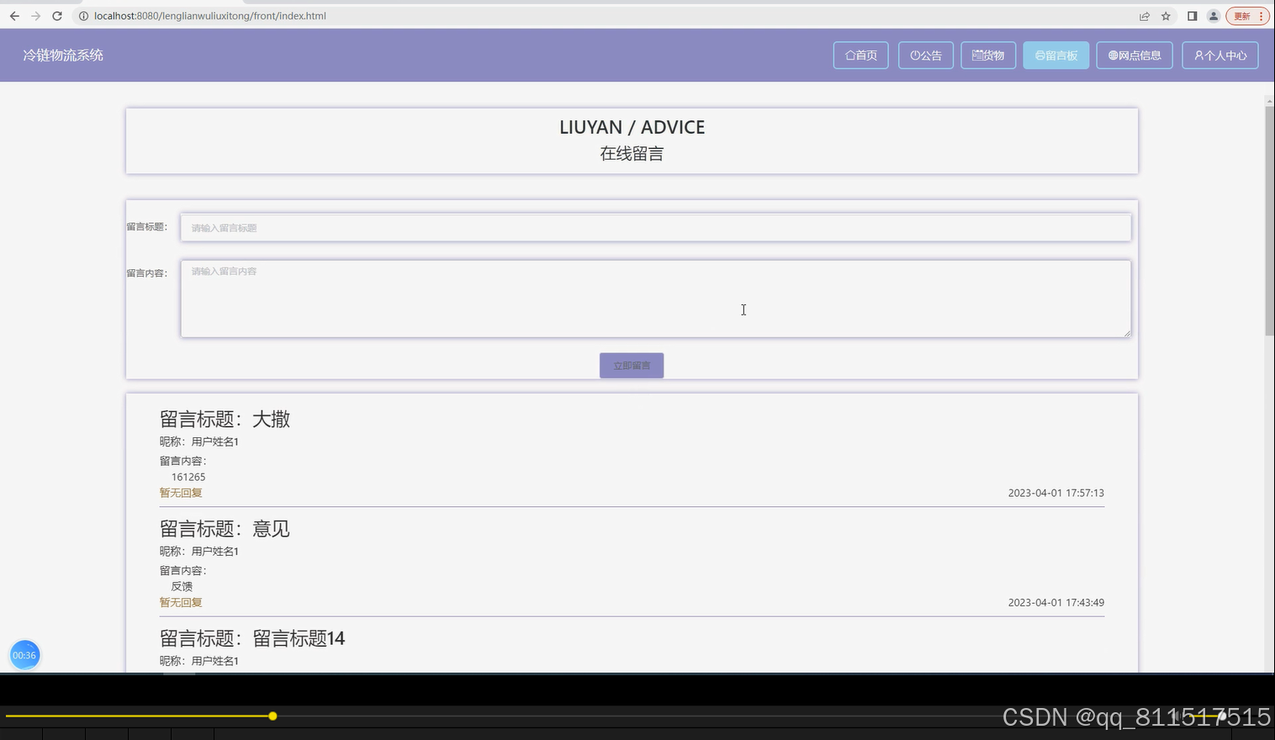Click the site info icon before the URL
This screenshot has height=740, width=1275.
[x=84, y=15]
